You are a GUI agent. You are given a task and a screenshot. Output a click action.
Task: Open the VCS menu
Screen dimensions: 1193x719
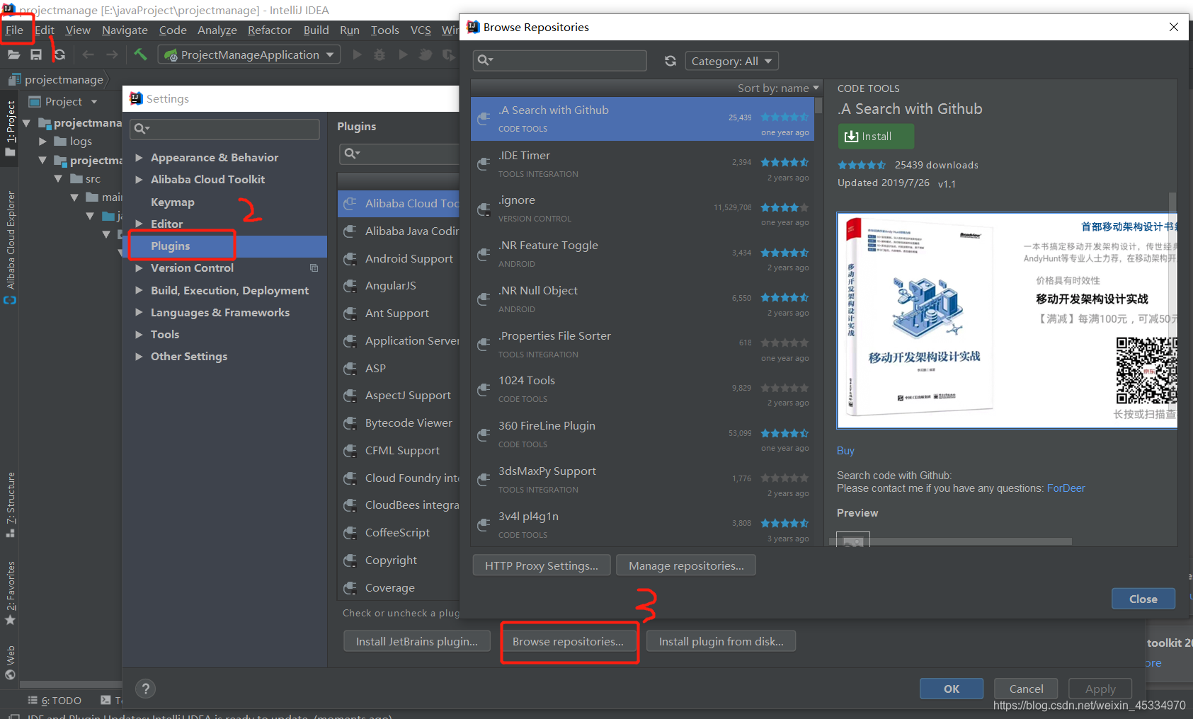pyautogui.click(x=421, y=30)
